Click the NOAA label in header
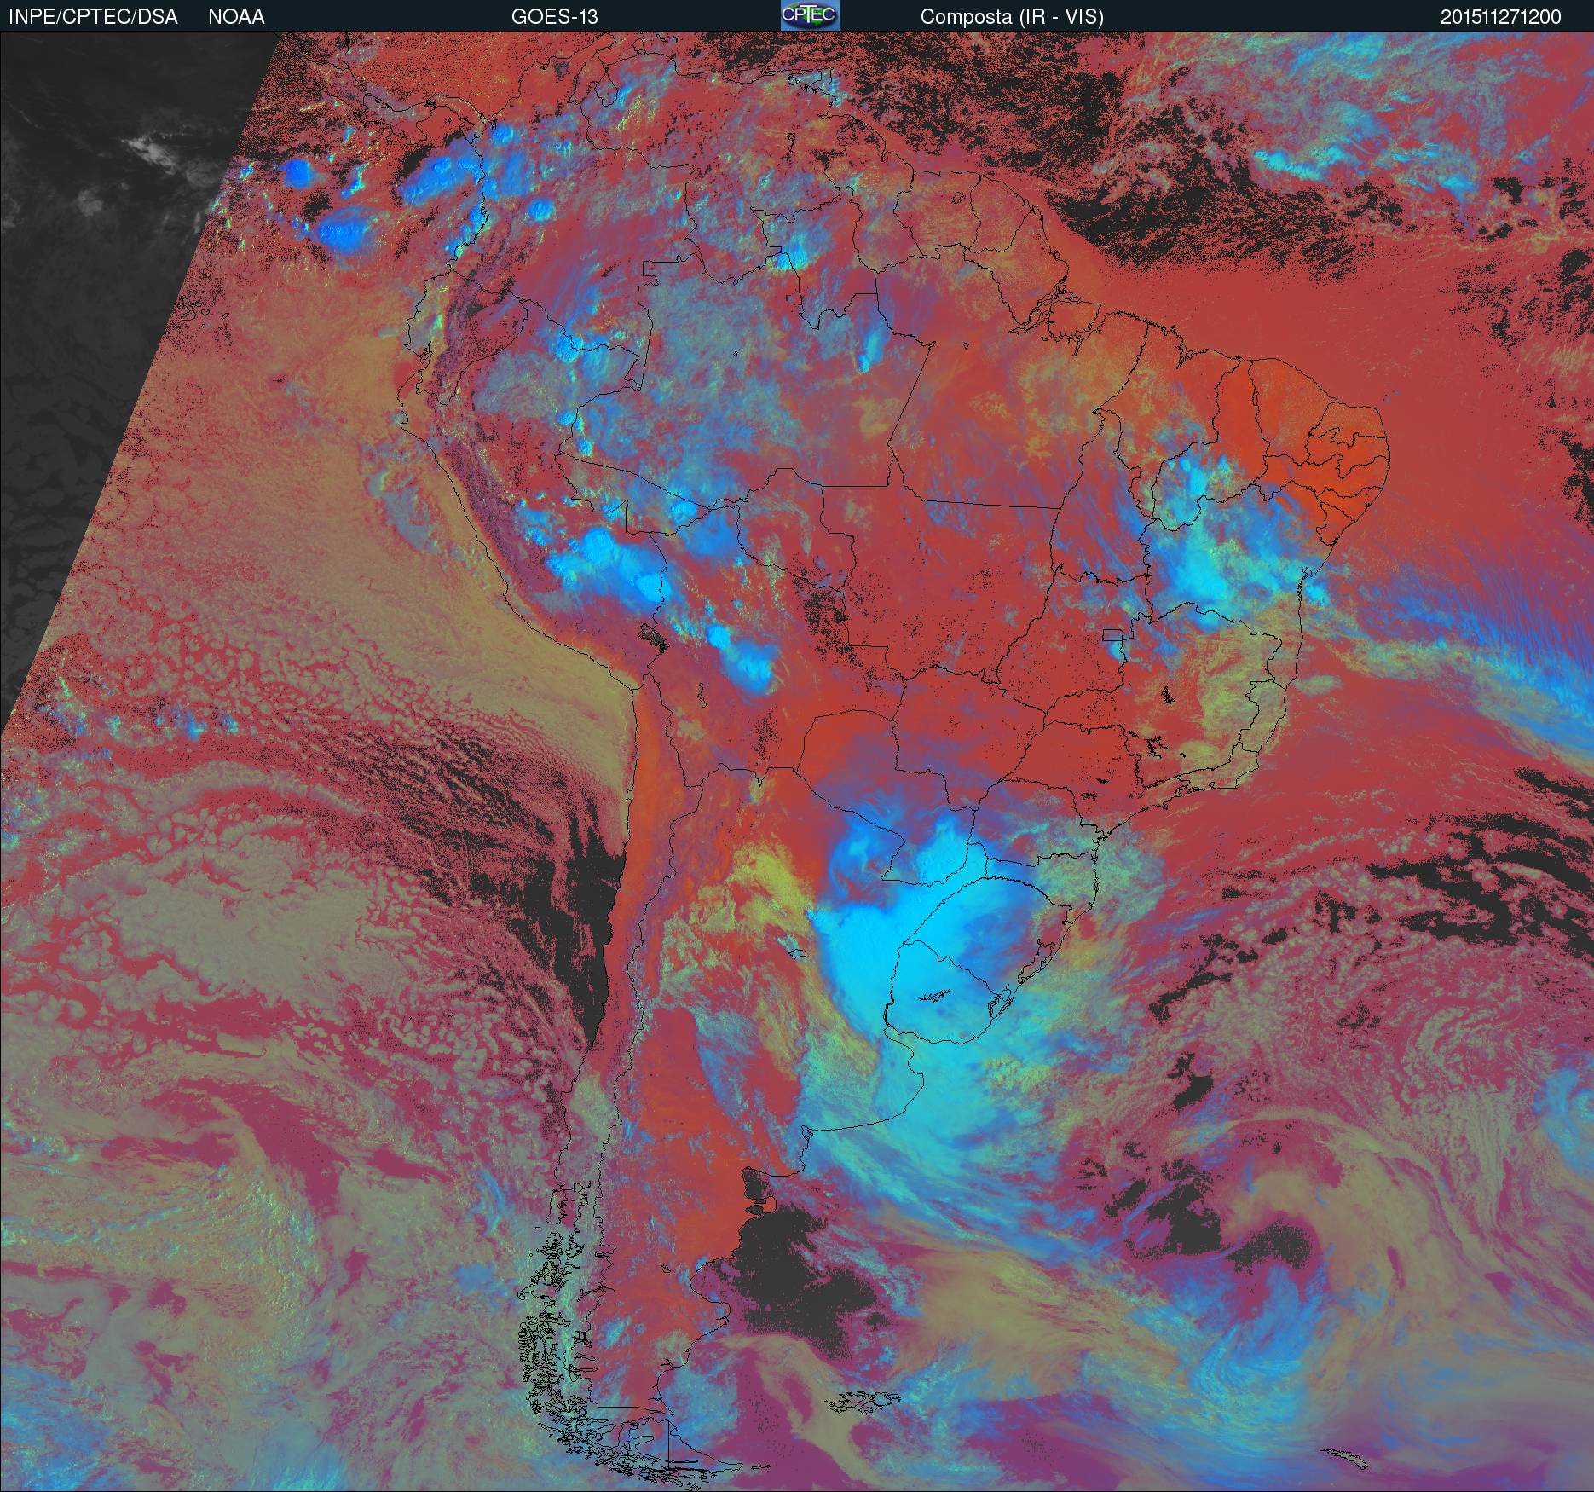The image size is (1594, 1492). coord(236,17)
